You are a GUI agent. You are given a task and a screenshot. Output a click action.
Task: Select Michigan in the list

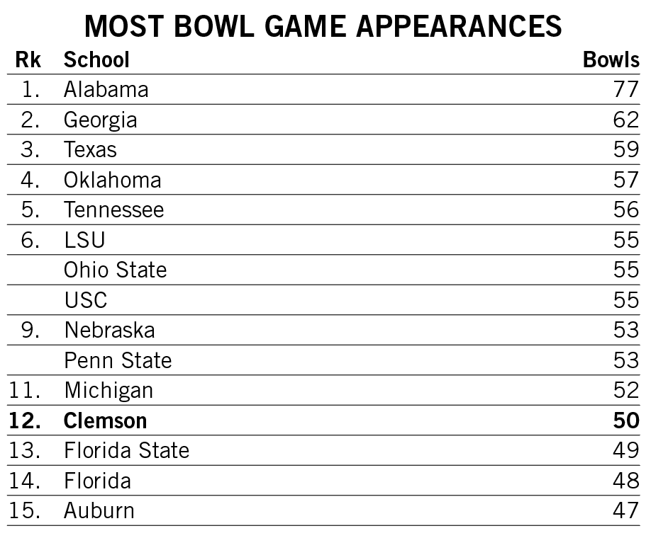(108, 391)
